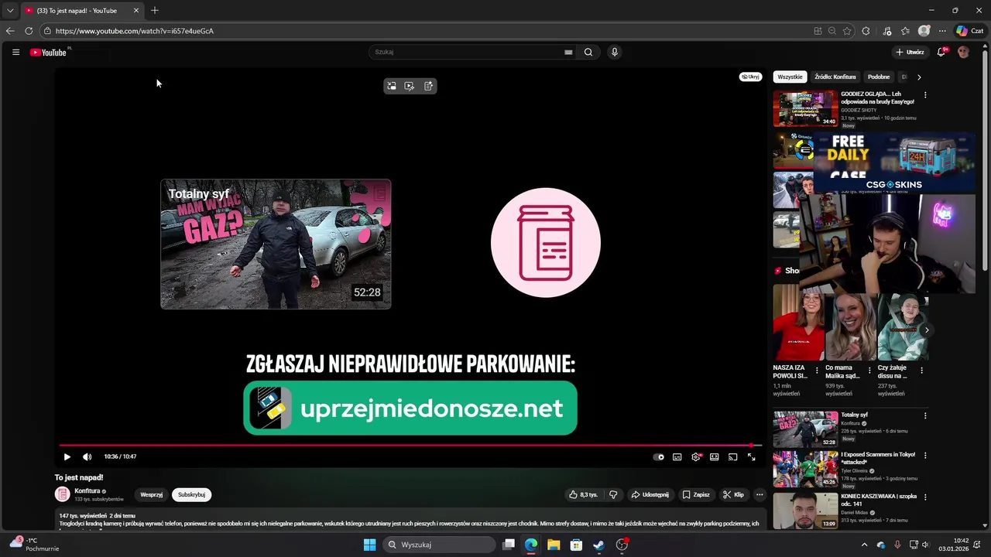991x557 pixels.
Task: Go back in browser history
Action: [x=10, y=31]
